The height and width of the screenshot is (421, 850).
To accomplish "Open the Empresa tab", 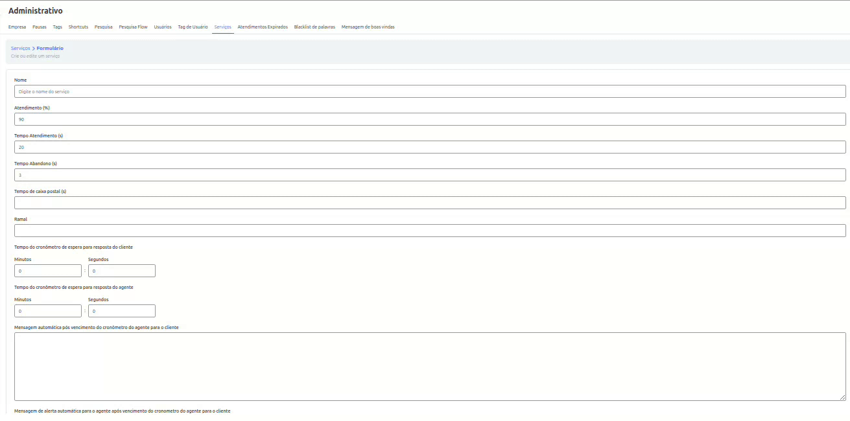I will click(x=17, y=27).
